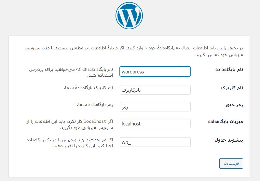
Task: Click the database host field with localhost
Action: point(155,123)
